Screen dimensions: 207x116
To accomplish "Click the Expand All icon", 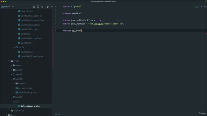I will [x=38, y=7].
